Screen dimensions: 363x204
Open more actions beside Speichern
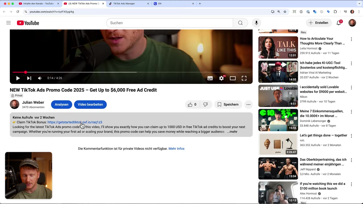(x=248, y=105)
